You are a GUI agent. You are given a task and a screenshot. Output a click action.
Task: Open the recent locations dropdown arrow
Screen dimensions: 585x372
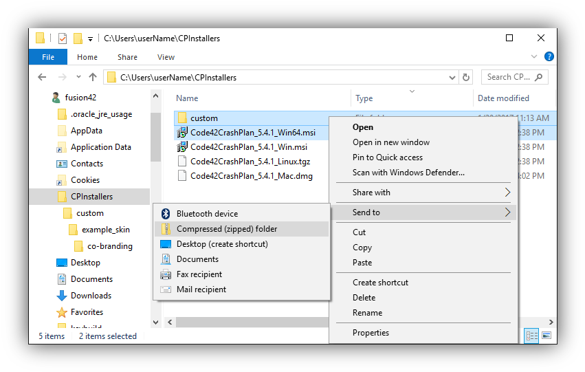pos(78,77)
